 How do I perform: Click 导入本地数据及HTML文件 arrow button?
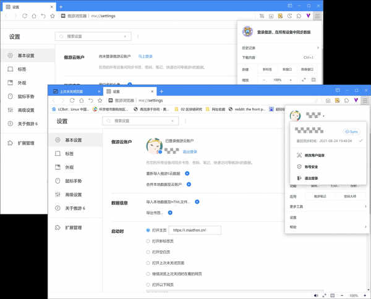[197, 201]
